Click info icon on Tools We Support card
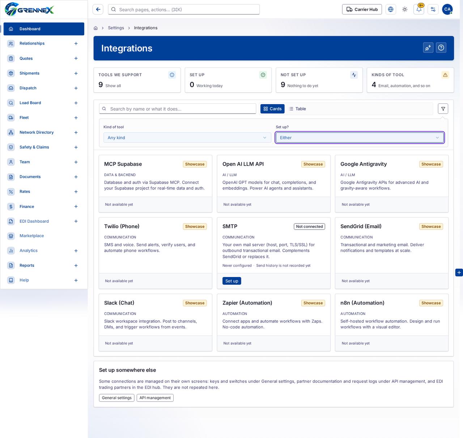463x438 pixels. [x=172, y=75]
